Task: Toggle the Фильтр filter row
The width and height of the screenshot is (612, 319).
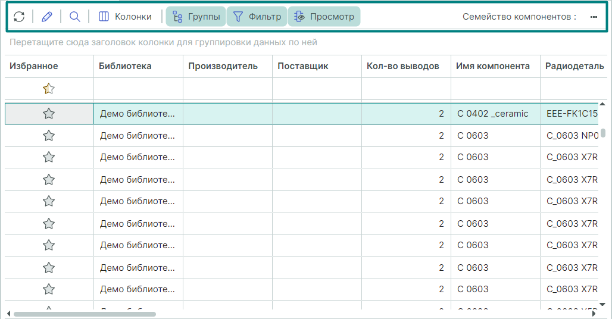Action: pyautogui.click(x=257, y=17)
